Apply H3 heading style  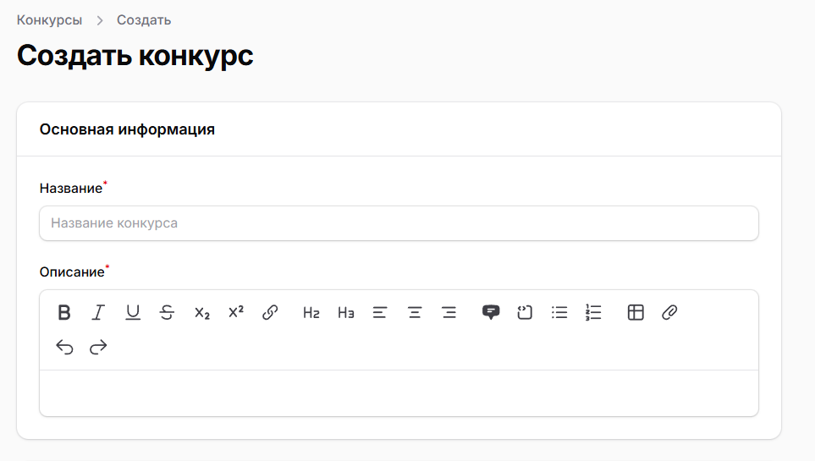click(x=345, y=312)
